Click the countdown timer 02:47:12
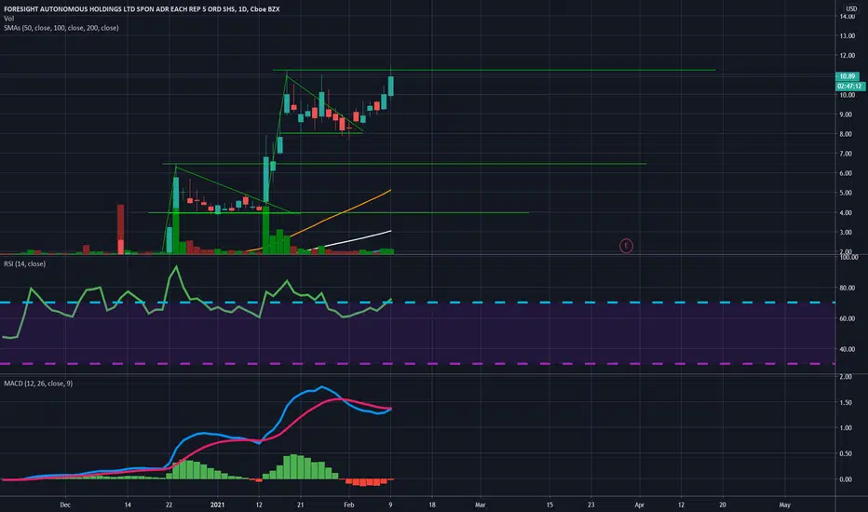 point(849,87)
